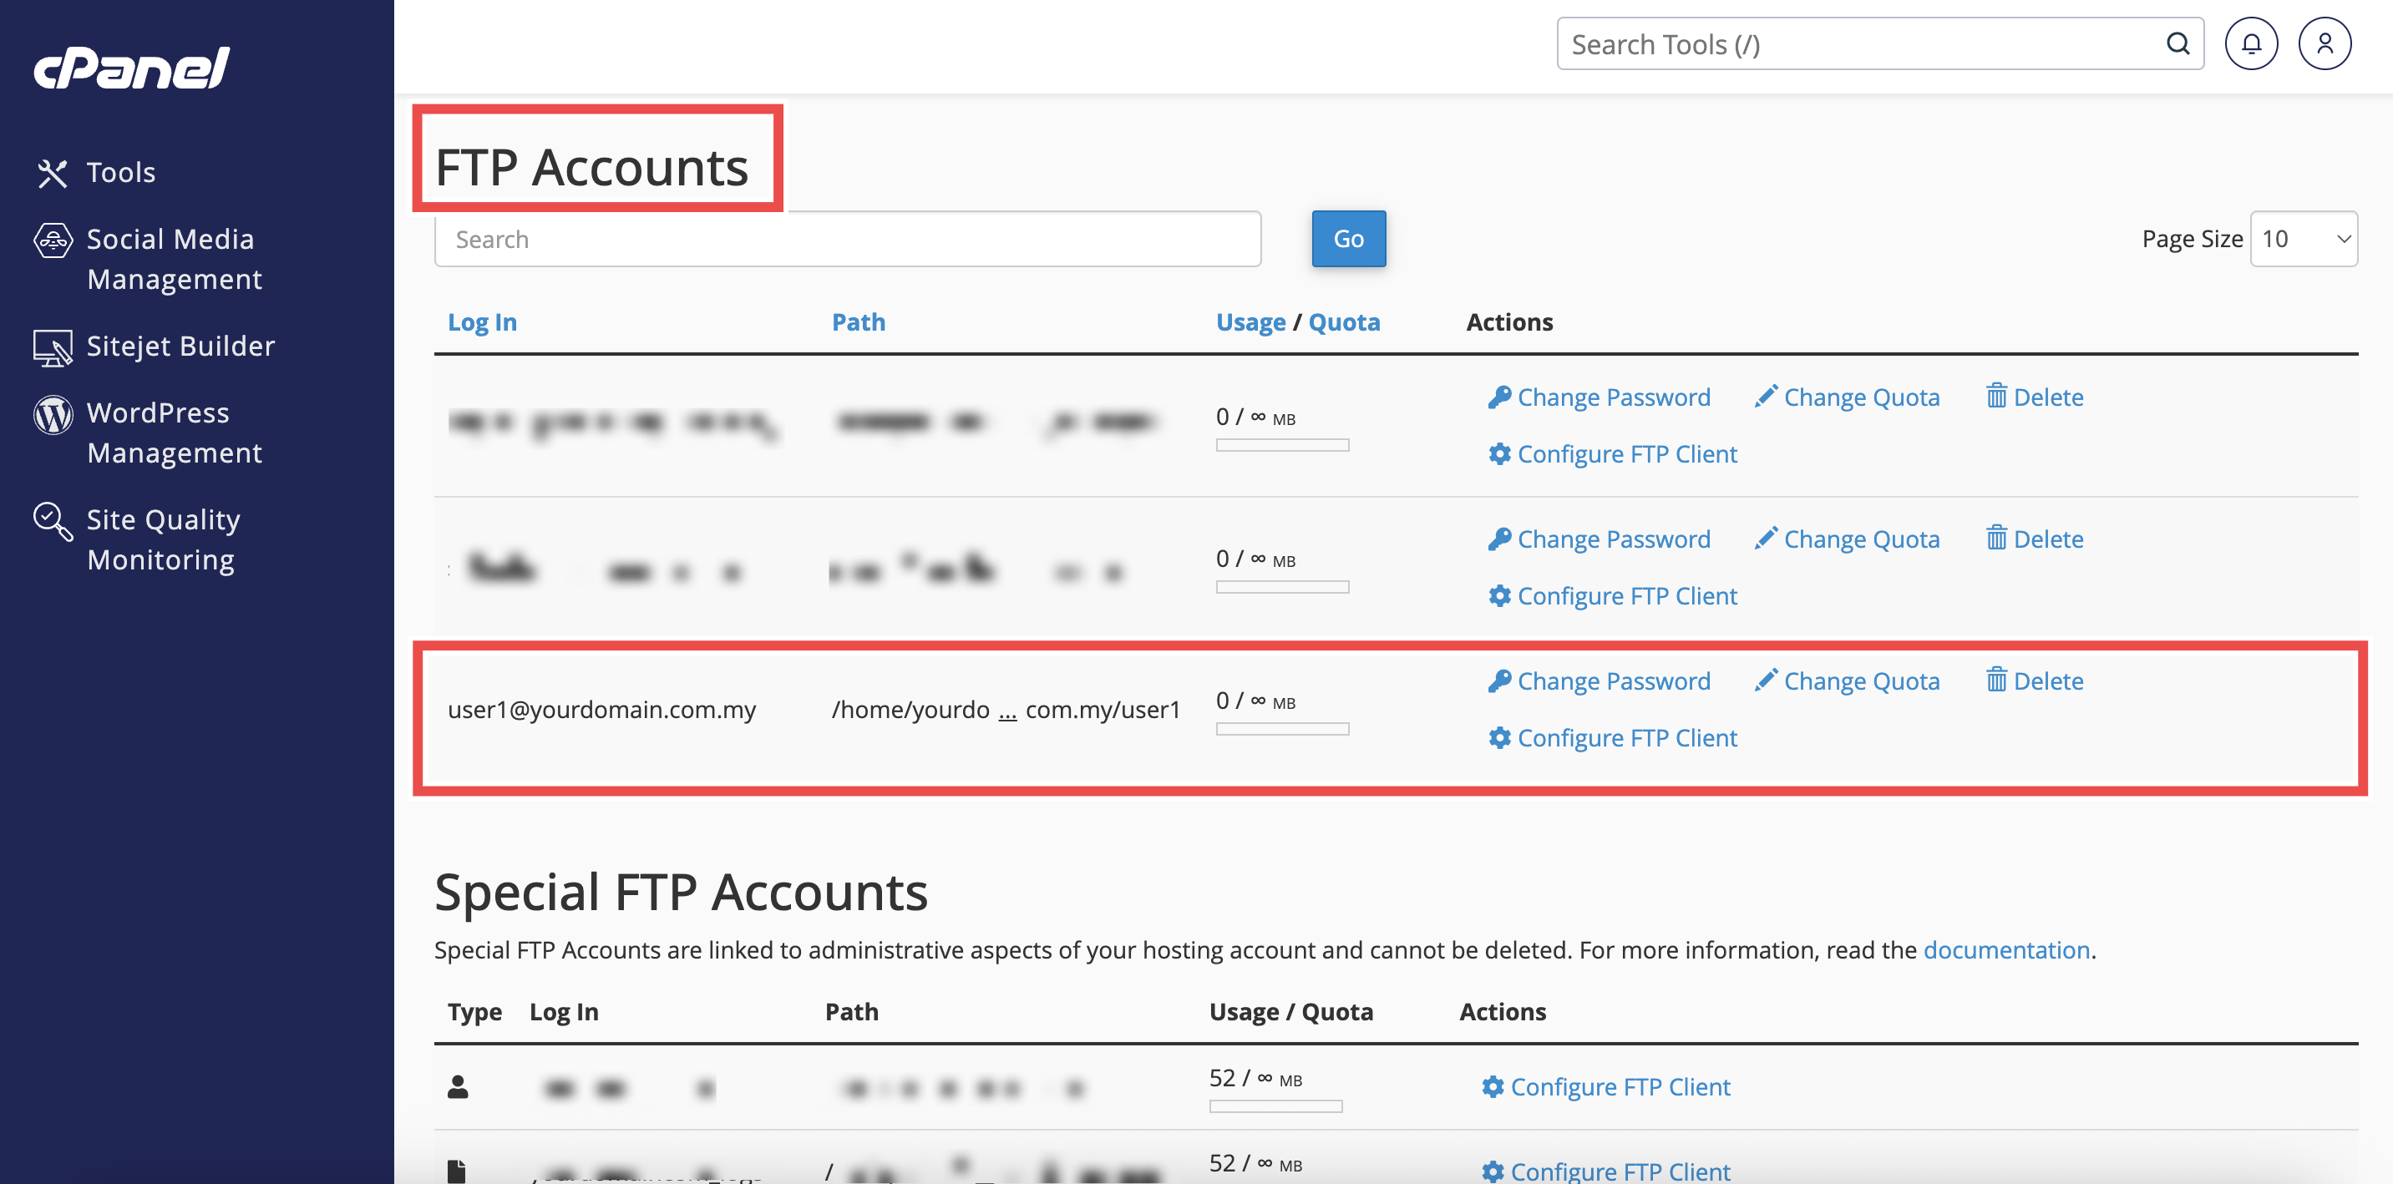The width and height of the screenshot is (2393, 1184).
Task: Open Site Quality Monitoring in the sidebar
Action: point(163,539)
